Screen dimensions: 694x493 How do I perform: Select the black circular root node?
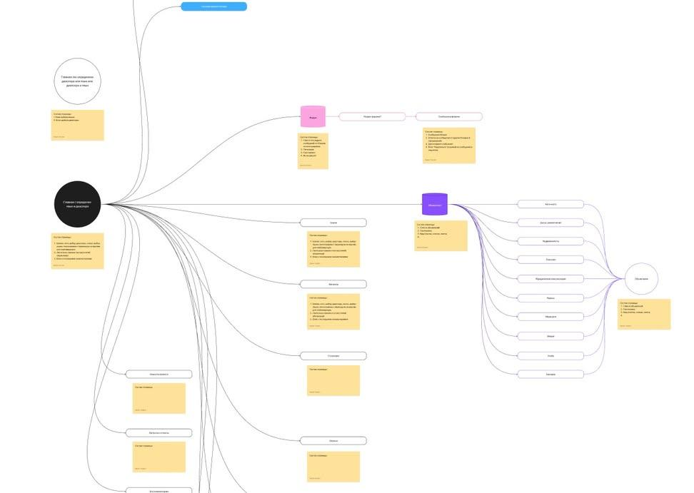[x=77, y=204]
